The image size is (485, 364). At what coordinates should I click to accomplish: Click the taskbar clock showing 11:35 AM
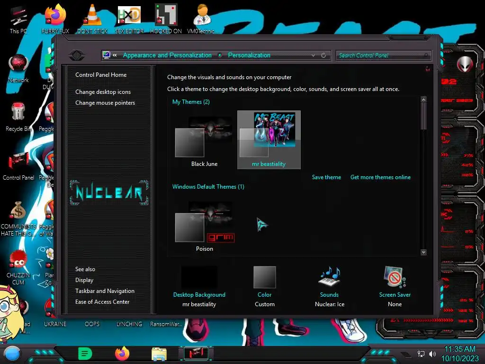[459, 349]
